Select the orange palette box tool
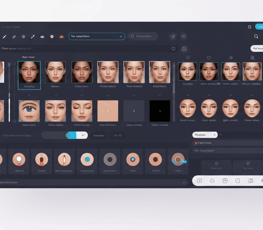 click(61, 37)
